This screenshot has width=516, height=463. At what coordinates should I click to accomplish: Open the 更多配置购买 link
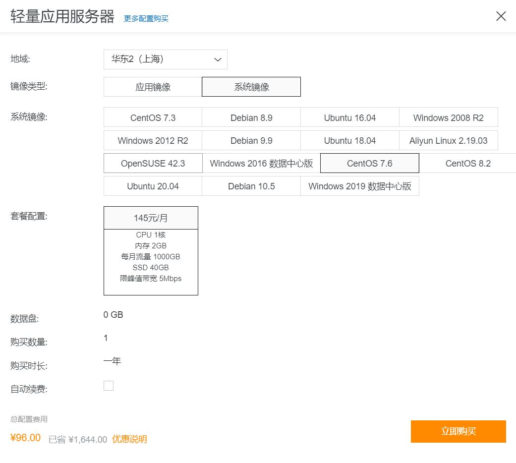pos(146,18)
